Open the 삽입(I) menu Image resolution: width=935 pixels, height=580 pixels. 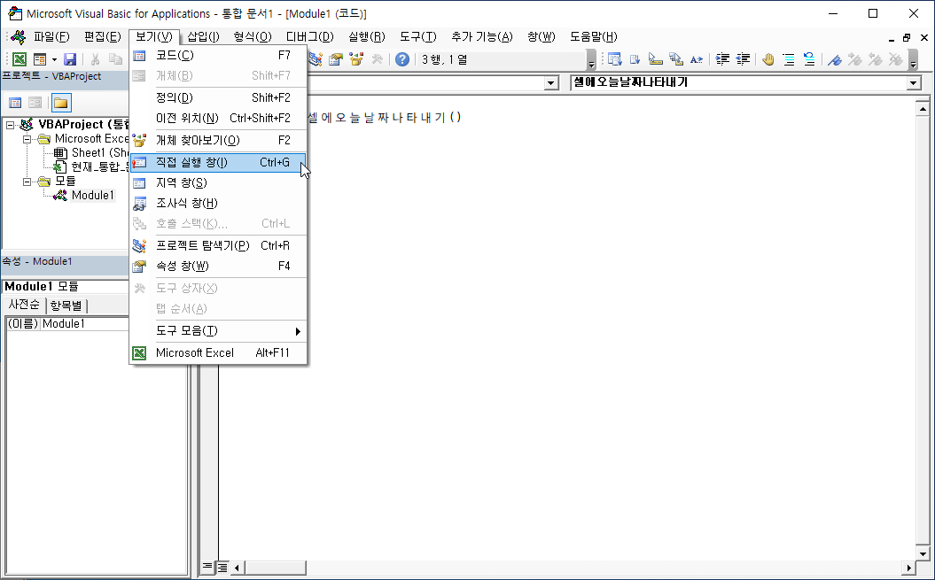tap(203, 37)
